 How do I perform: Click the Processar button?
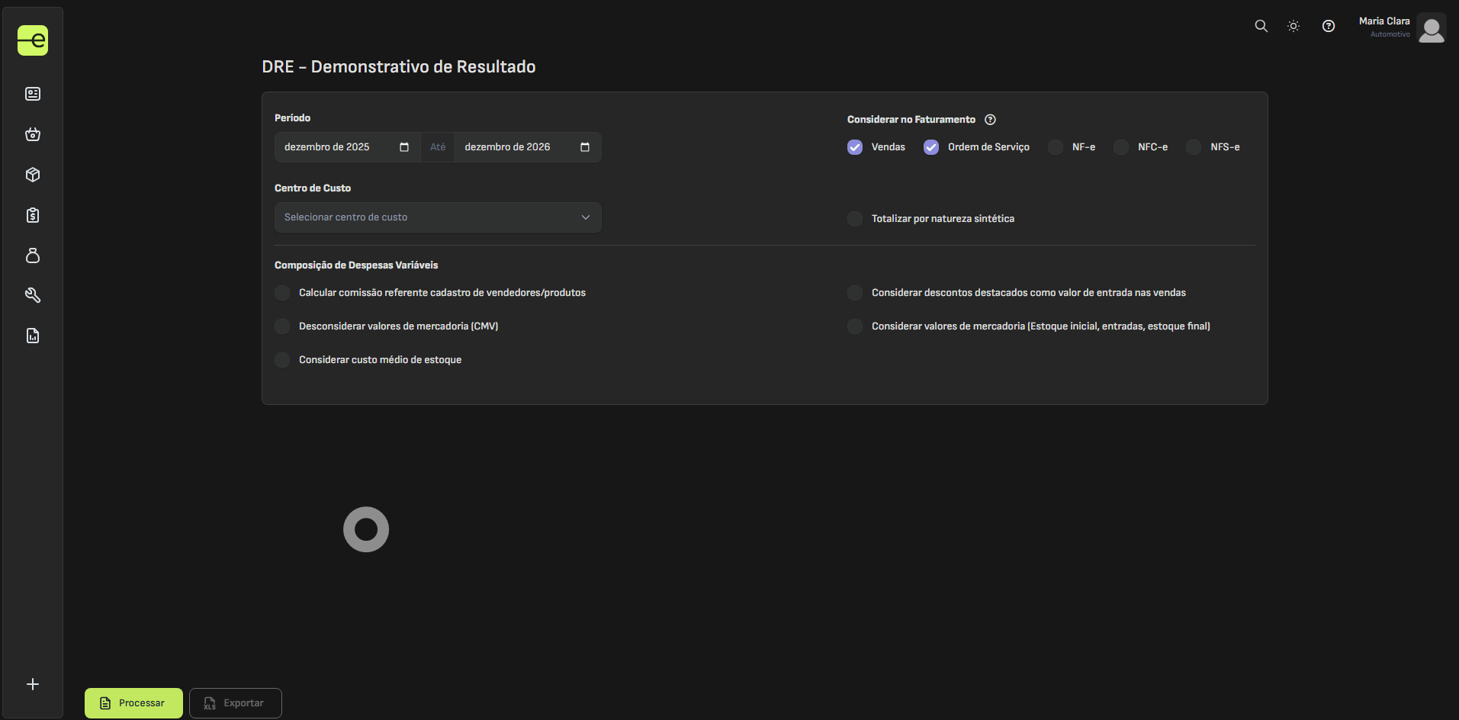click(x=133, y=703)
